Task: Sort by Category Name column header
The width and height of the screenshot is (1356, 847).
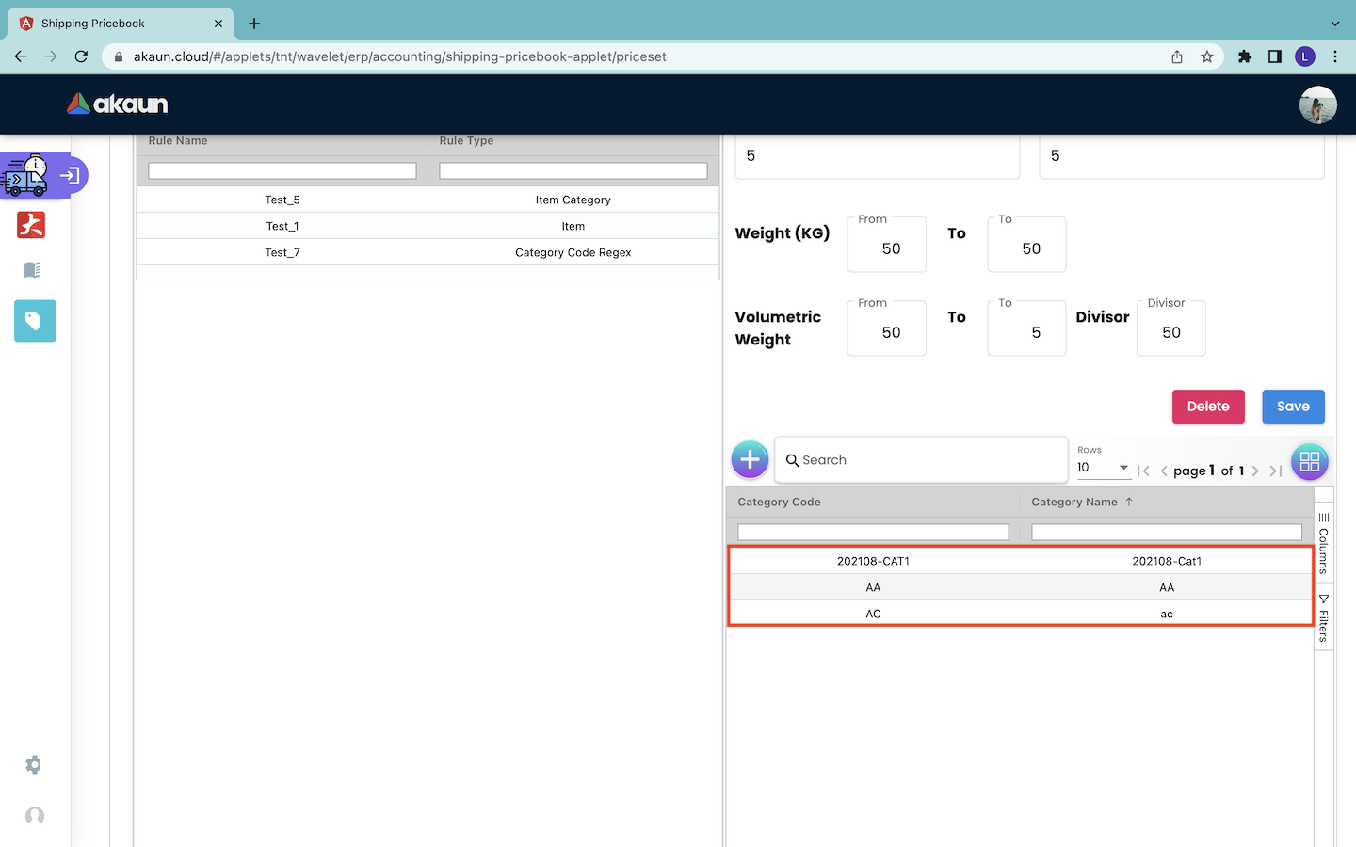Action: point(1074,503)
